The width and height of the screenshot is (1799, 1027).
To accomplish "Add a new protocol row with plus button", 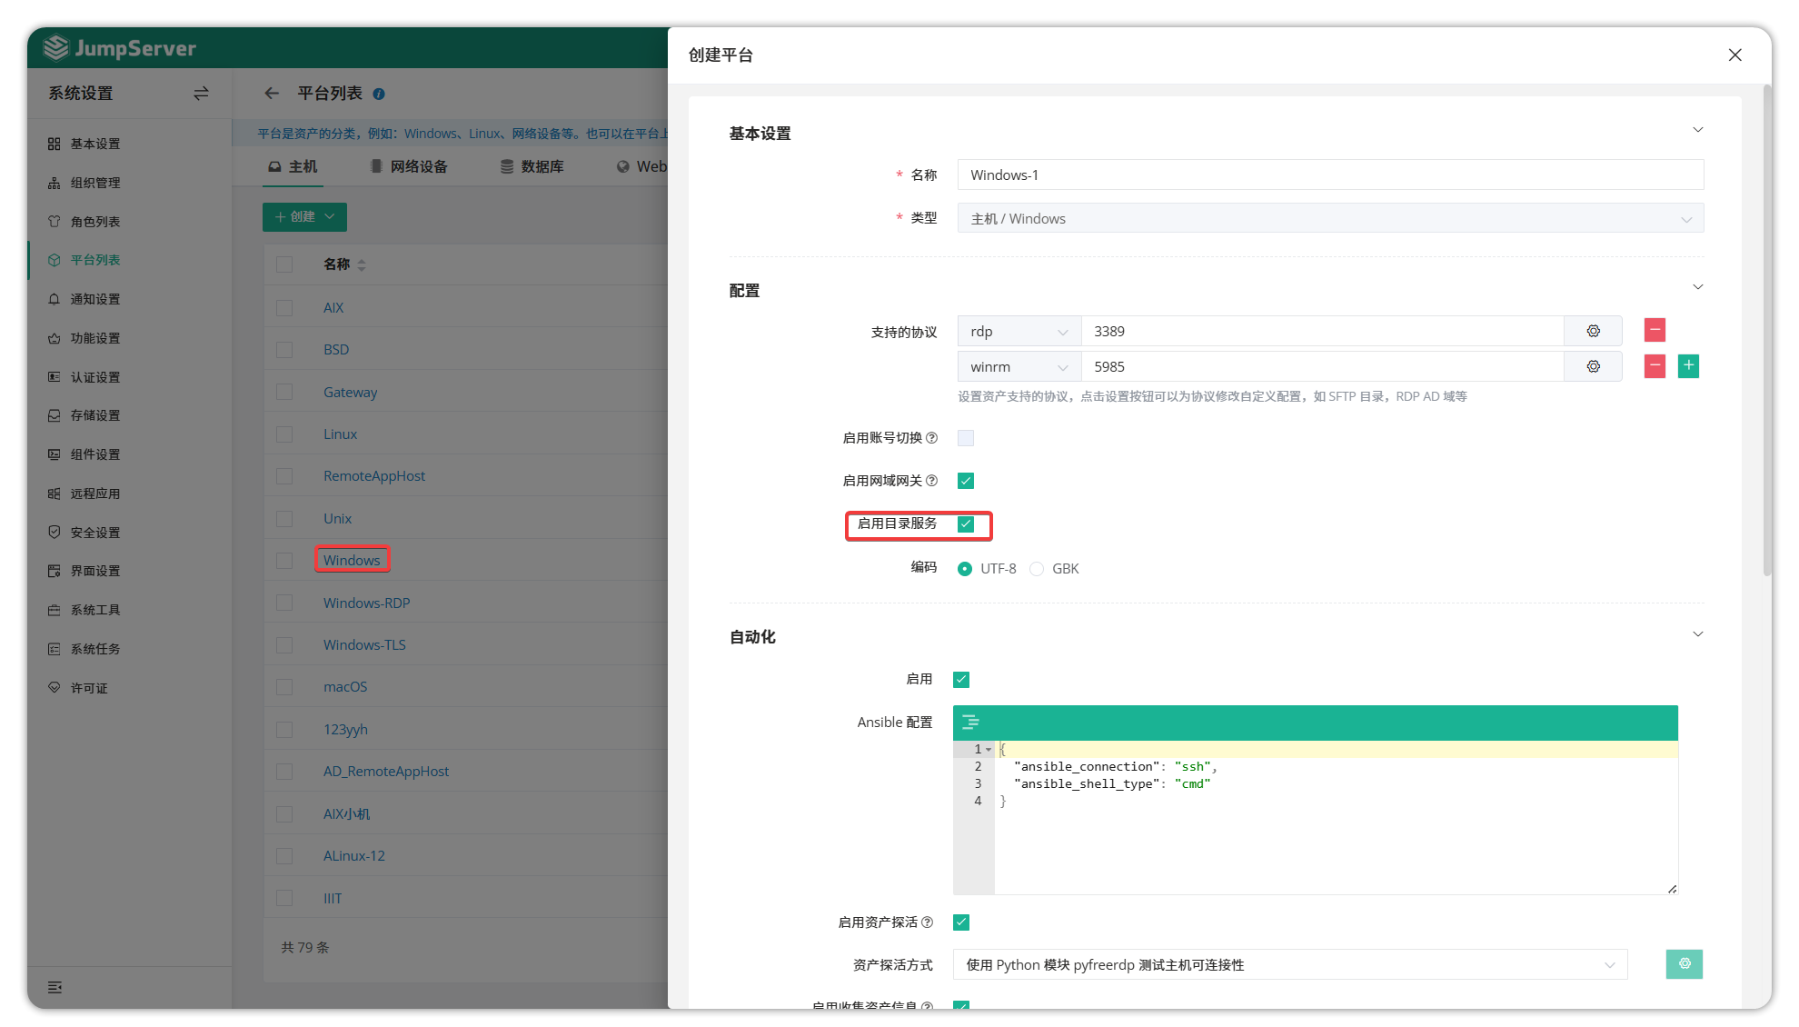I will point(1688,365).
